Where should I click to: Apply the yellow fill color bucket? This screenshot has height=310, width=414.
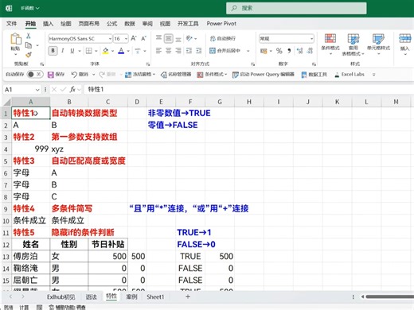click(x=106, y=51)
